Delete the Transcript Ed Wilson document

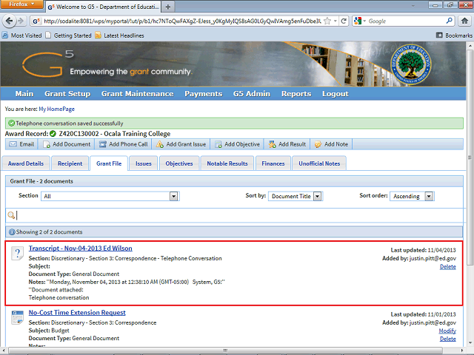pyautogui.click(x=447, y=266)
